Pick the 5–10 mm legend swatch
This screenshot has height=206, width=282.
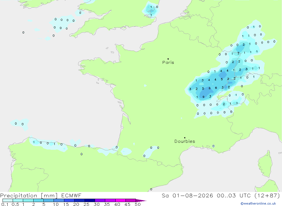coord(49,200)
